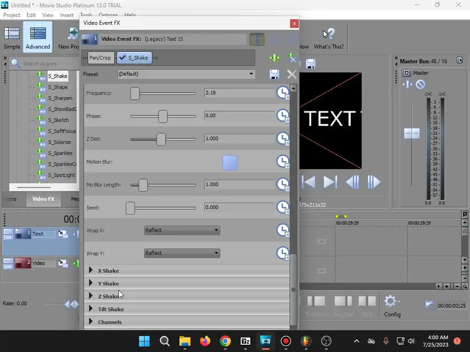
Task: Click the Phase animate clock icon
Action: pos(283,116)
